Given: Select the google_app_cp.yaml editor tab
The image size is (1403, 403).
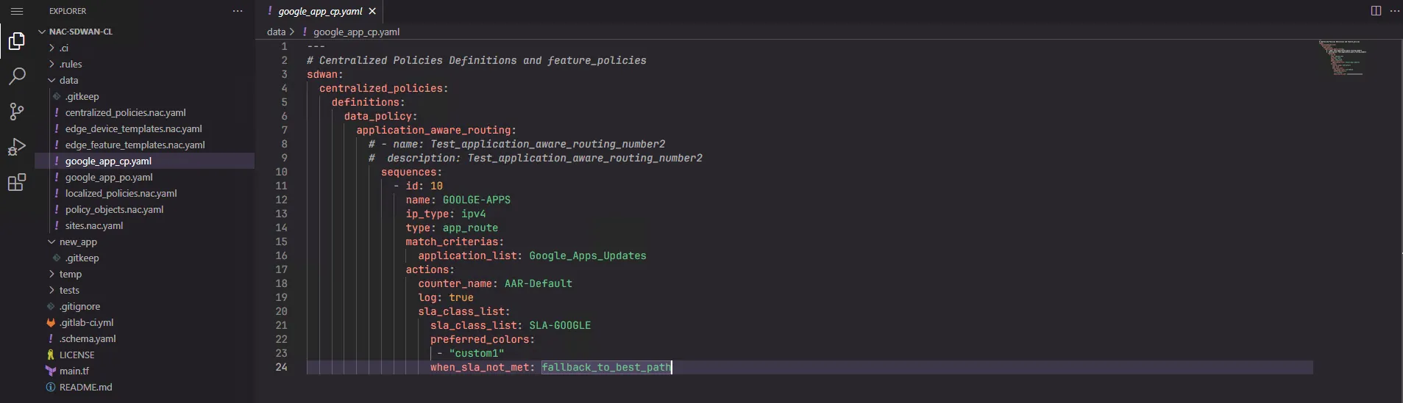Looking at the screenshot, I should point(320,11).
